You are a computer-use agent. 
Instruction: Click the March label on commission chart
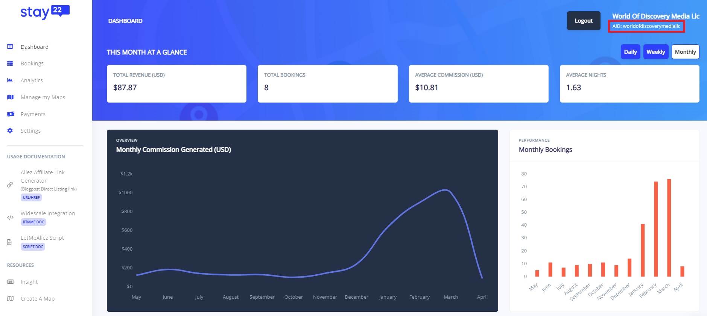[451, 297]
